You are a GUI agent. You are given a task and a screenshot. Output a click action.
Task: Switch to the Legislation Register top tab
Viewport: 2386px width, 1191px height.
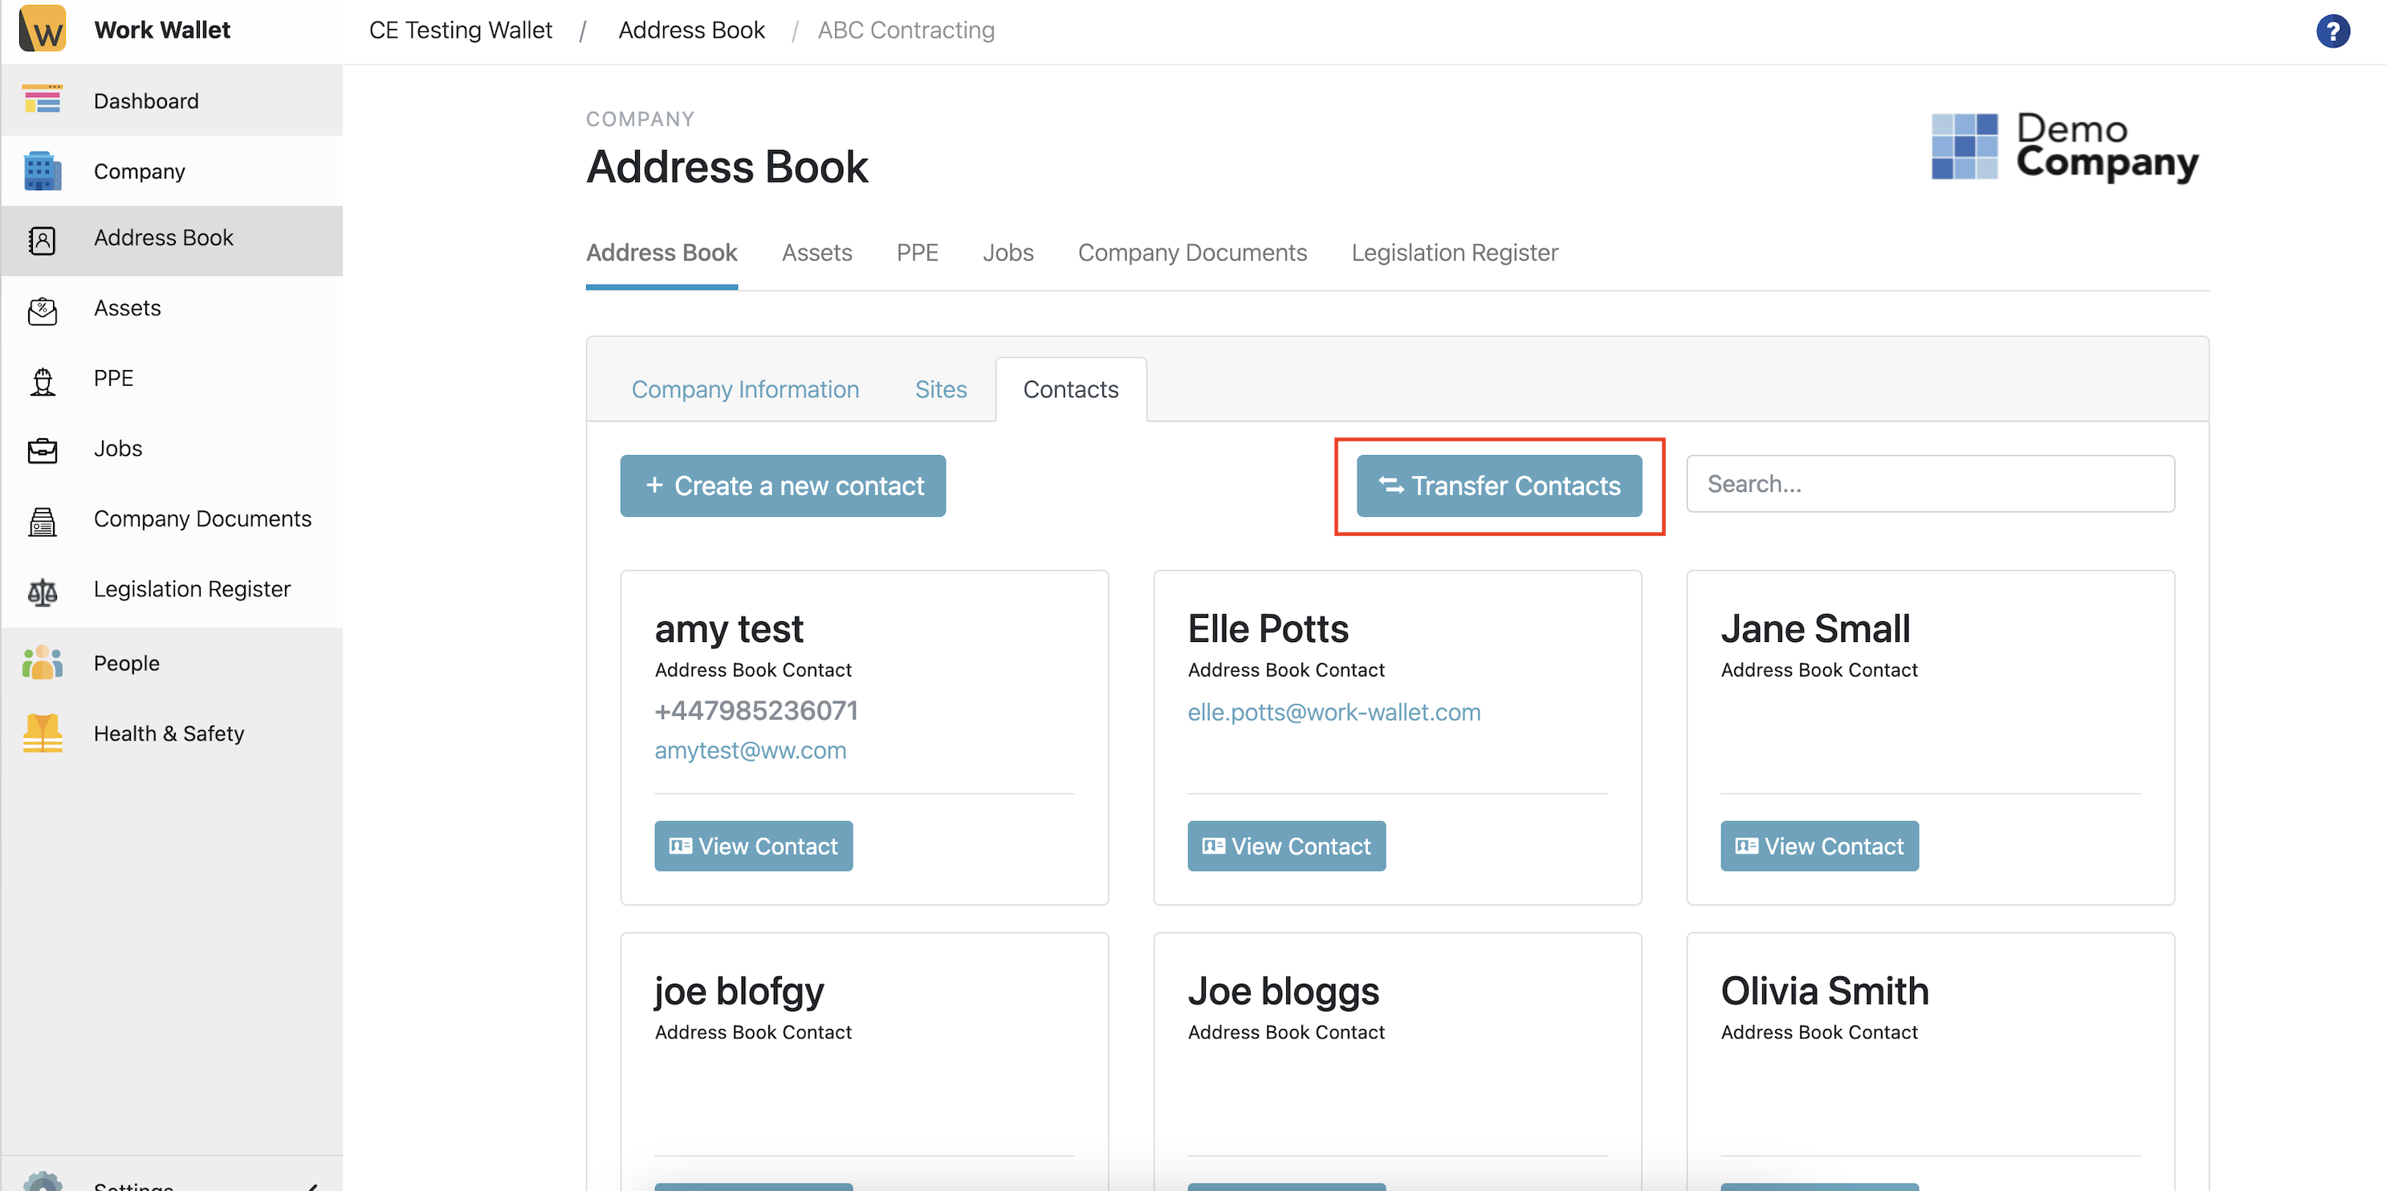coord(1454,253)
